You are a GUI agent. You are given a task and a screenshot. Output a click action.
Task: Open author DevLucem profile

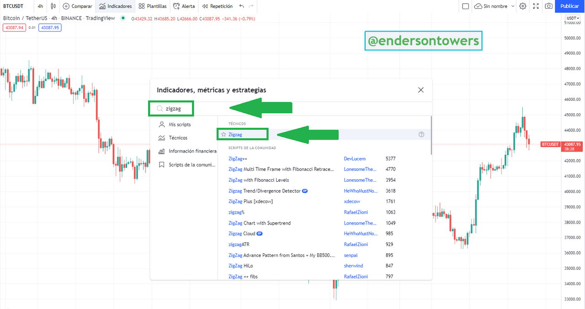(x=355, y=158)
